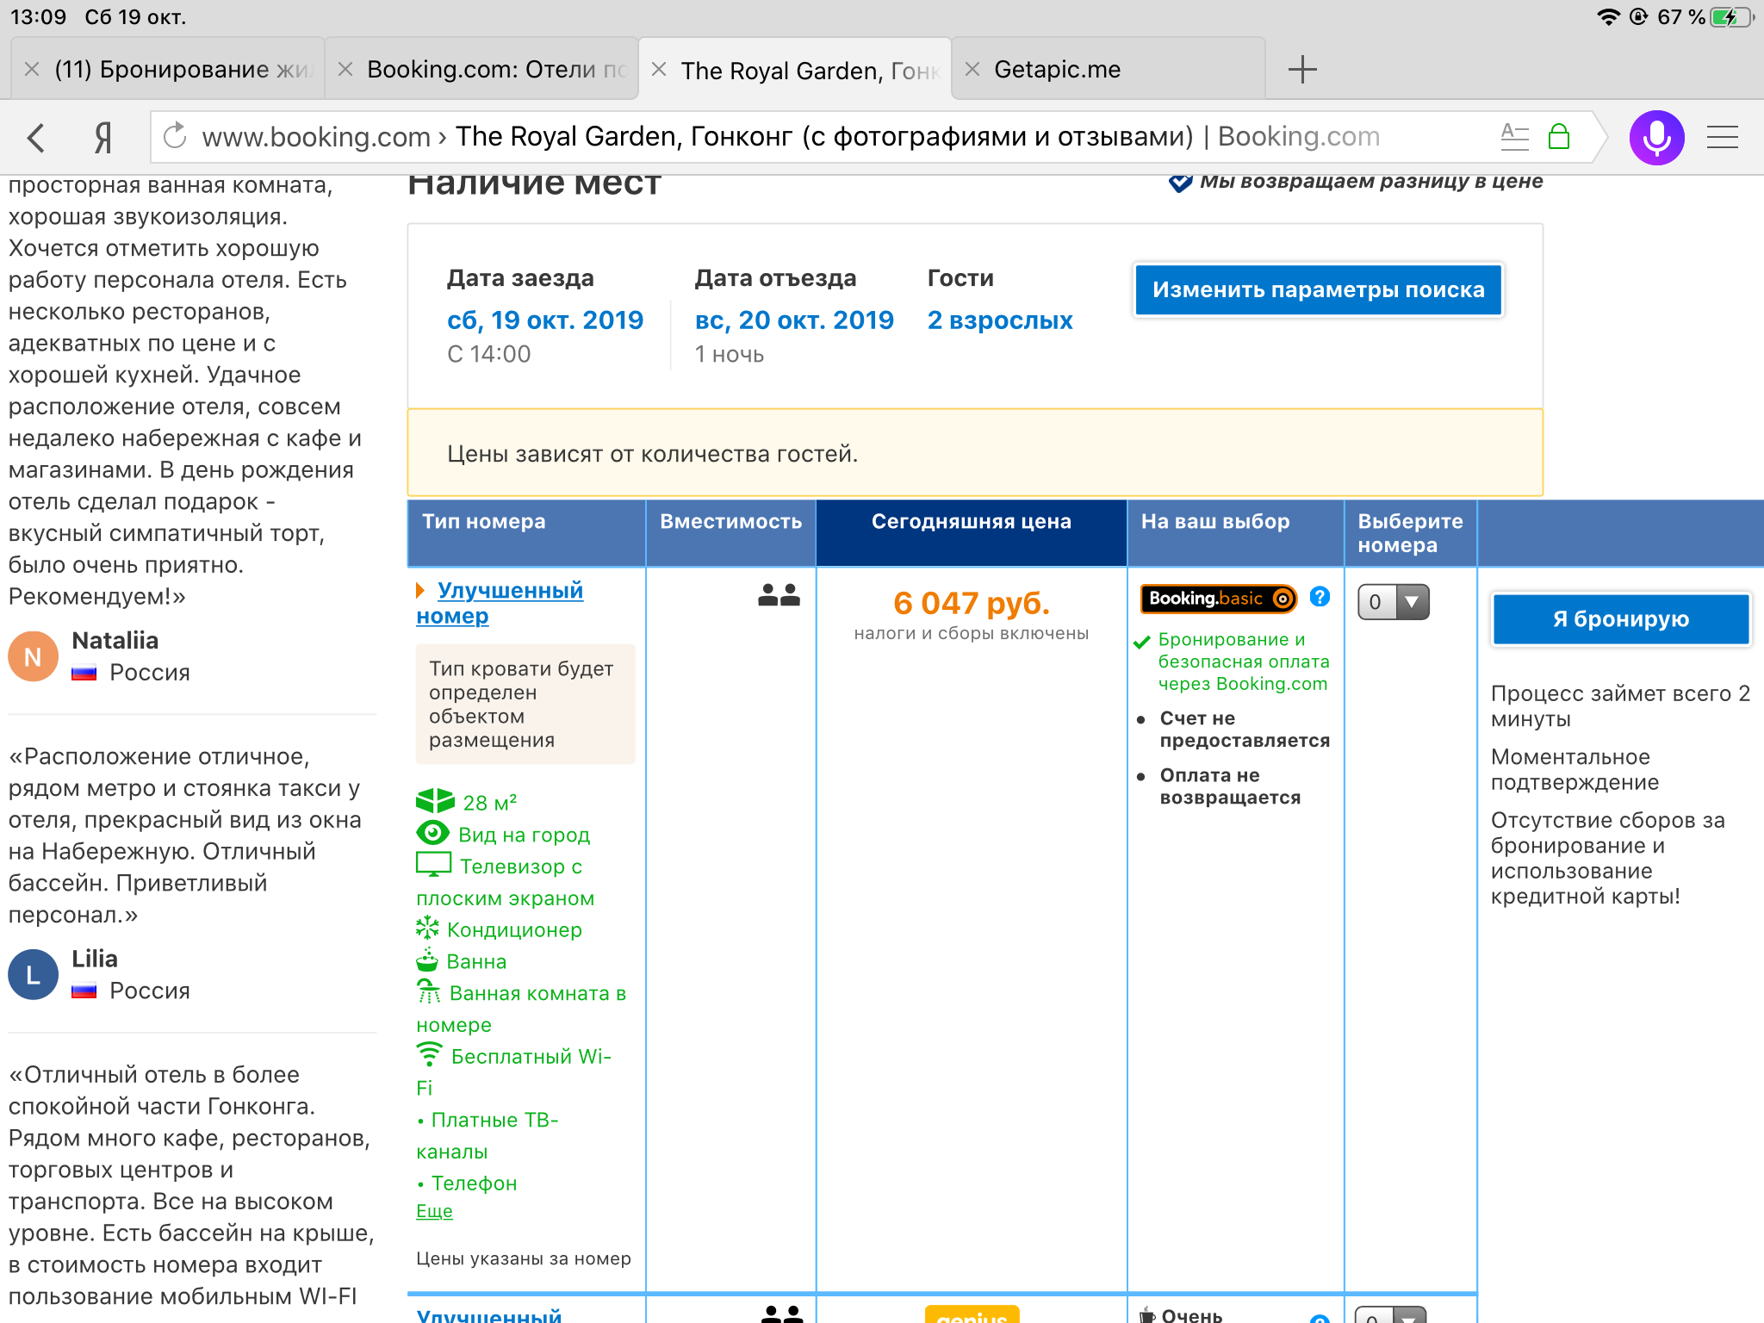Activate the purple Alice voice microphone
Screen dimensions: 1764x1323
pyautogui.click(x=1656, y=138)
